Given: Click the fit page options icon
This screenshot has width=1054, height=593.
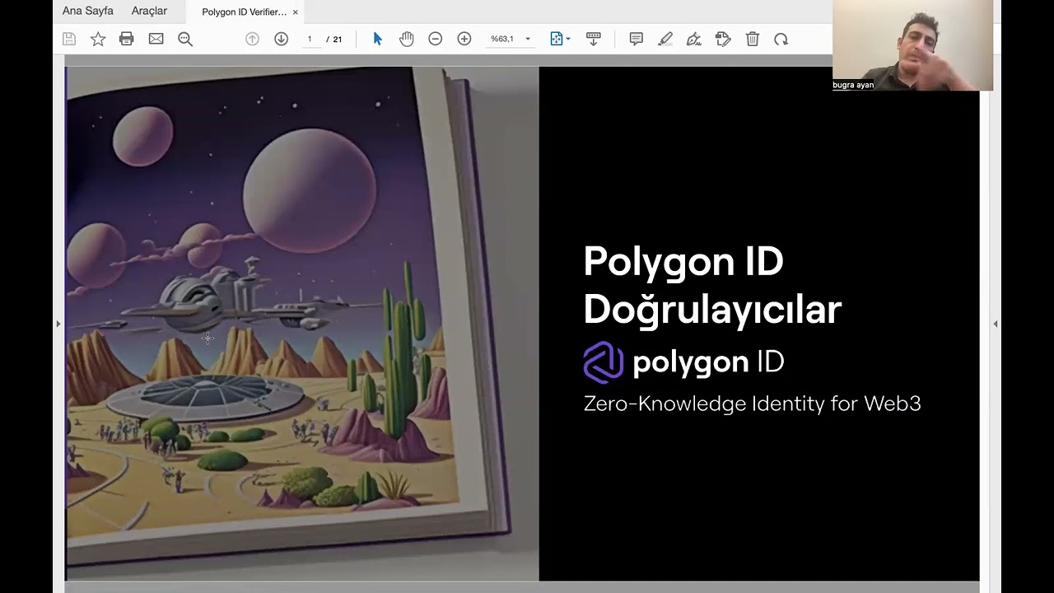Looking at the screenshot, I should (x=557, y=39).
